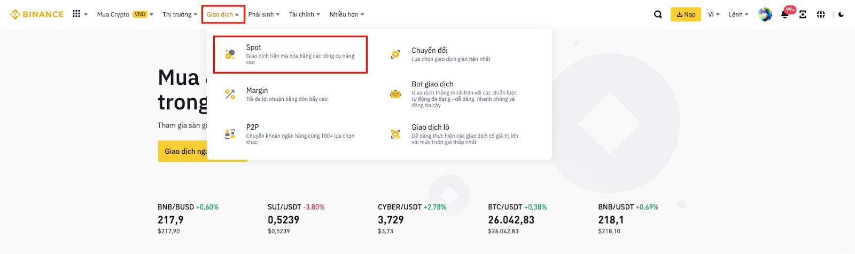Select P2P in the trade menu
Screen dimensions: 855x254
pyautogui.click(x=290, y=134)
